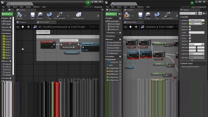This screenshot has width=208, height=117.
Task: Toggle Private checkbox in Details
Action: pyautogui.click(x=190, y=38)
